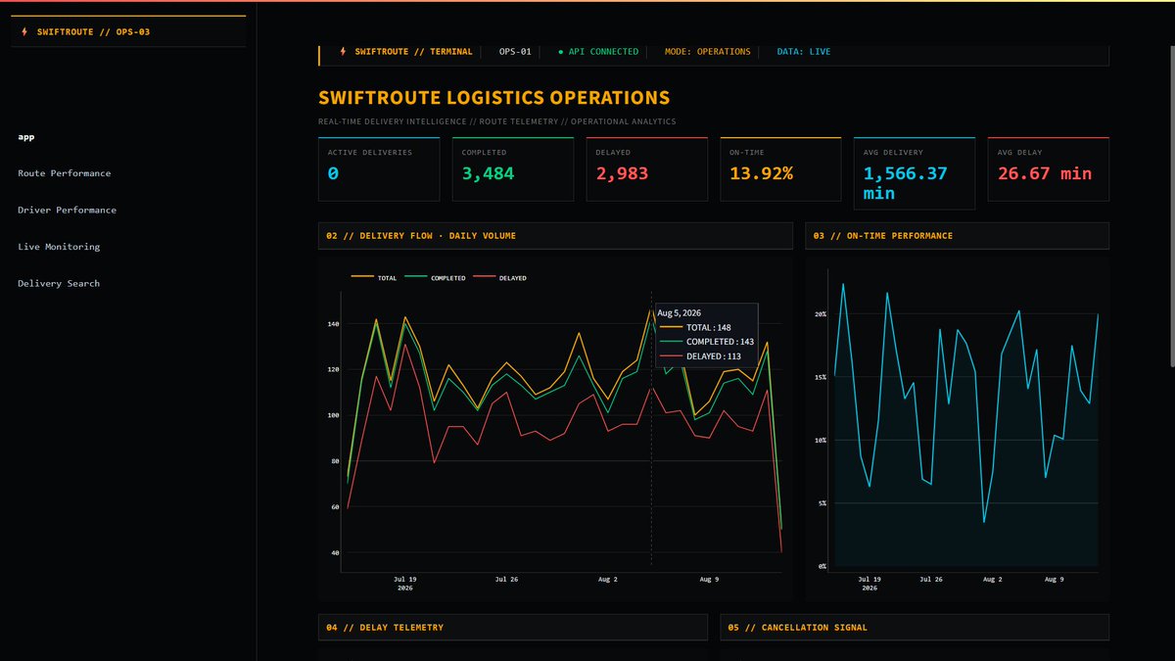Click the On-Time 13.92% value

tap(761, 173)
